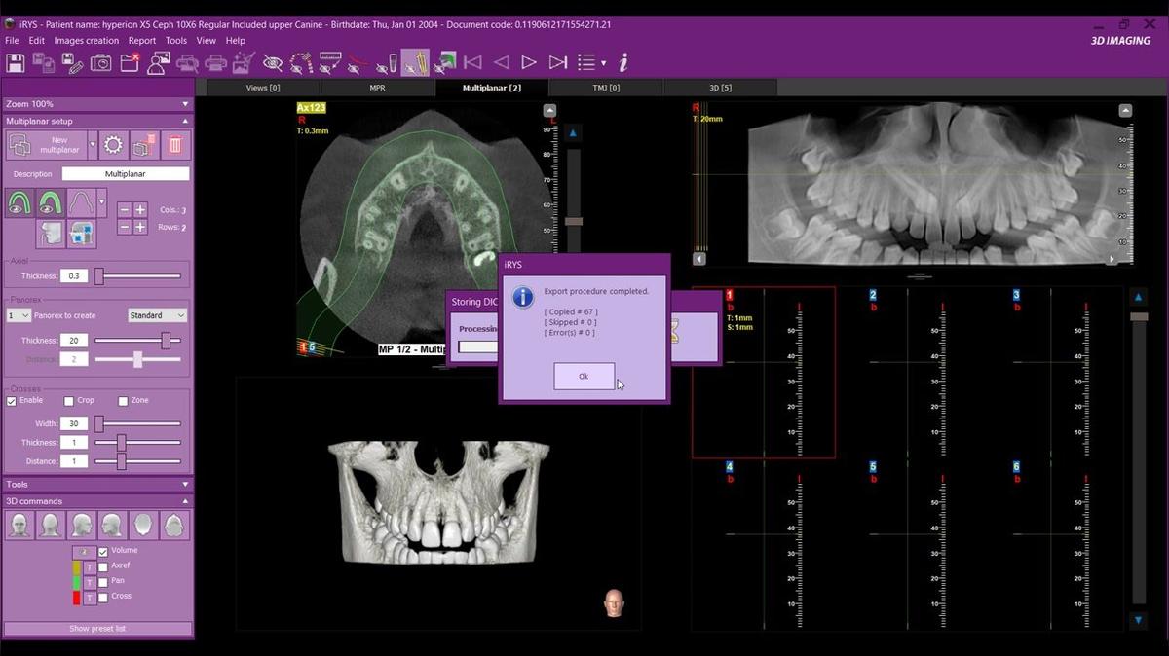Expand the Zoom 100% panel
Screen dimensions: 1169x656
(x=185, y=103)
